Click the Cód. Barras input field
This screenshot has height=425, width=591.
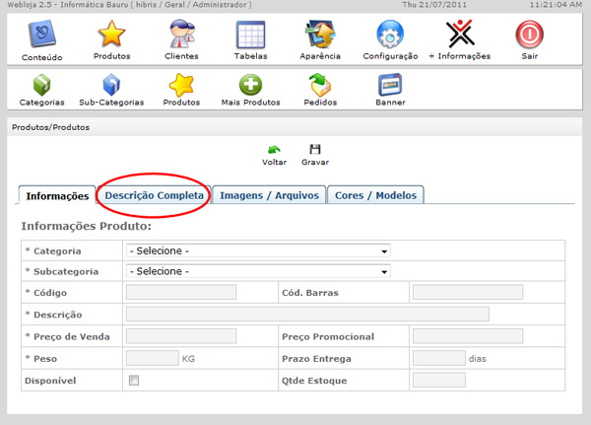467,292
